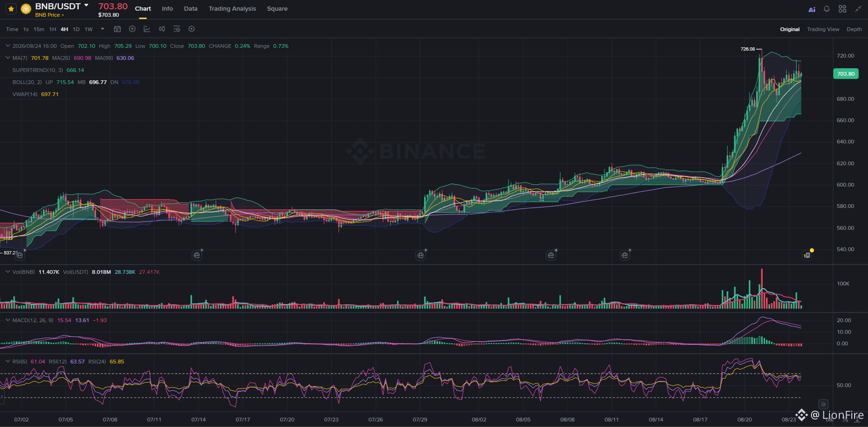Click the collapse fullscreen arrows icon
Screen dimensions: 868x427
[858, 9]
